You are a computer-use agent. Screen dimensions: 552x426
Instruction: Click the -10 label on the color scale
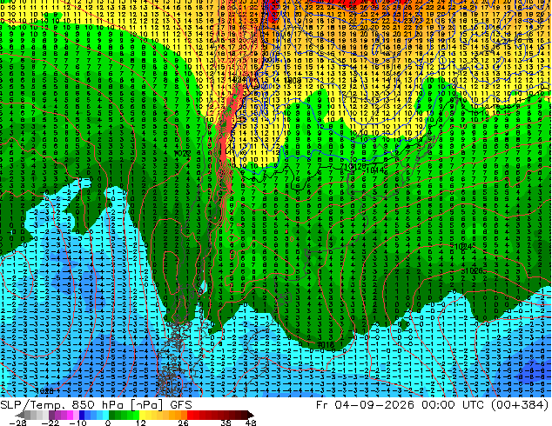tap(77, 423)
